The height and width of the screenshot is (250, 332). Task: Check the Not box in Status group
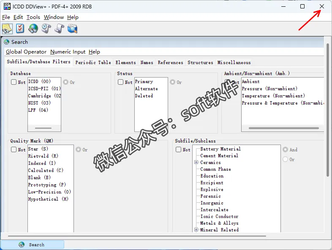[120, 82]
